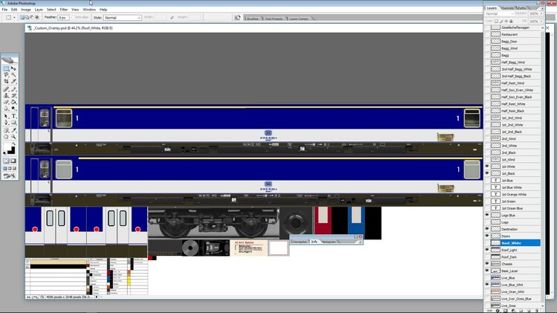557x313 pixels.
Task: Select the Restaurant layer
Action: pyautogui.click(x=515, y=34)
